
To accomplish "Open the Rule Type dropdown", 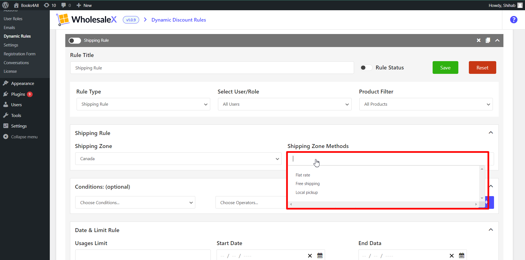I will coord(143,104).
